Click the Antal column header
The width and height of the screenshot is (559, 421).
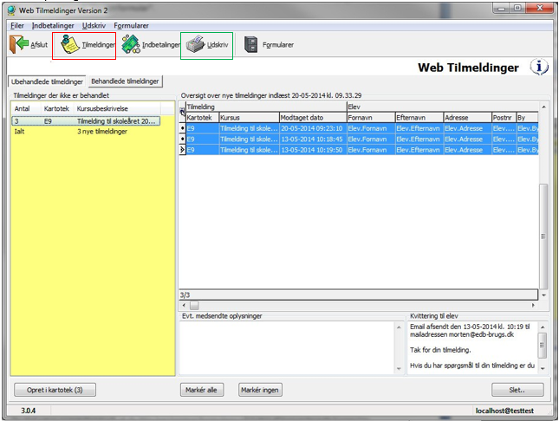(x=26, y=108)
